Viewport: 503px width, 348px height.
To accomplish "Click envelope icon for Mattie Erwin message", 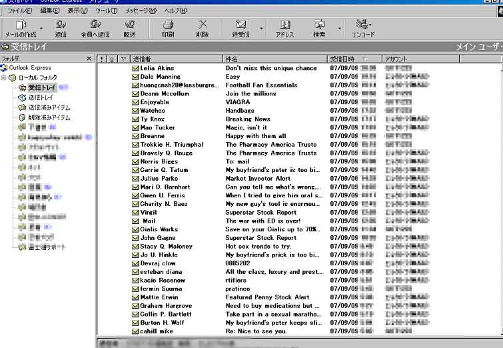I will coord(135,297).
